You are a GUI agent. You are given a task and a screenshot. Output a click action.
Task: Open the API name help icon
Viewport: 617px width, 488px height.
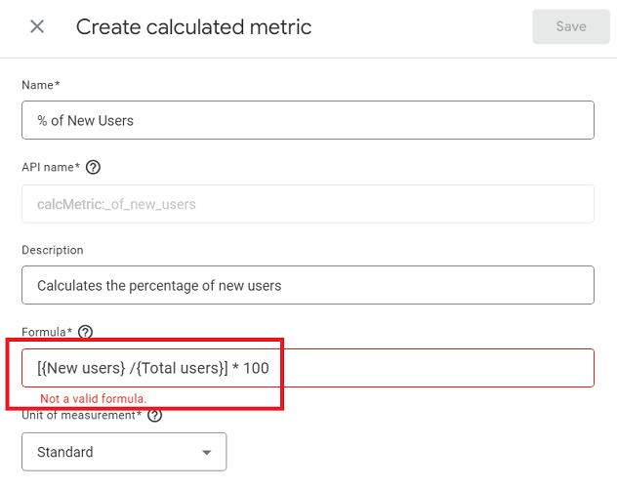[93, 167]
